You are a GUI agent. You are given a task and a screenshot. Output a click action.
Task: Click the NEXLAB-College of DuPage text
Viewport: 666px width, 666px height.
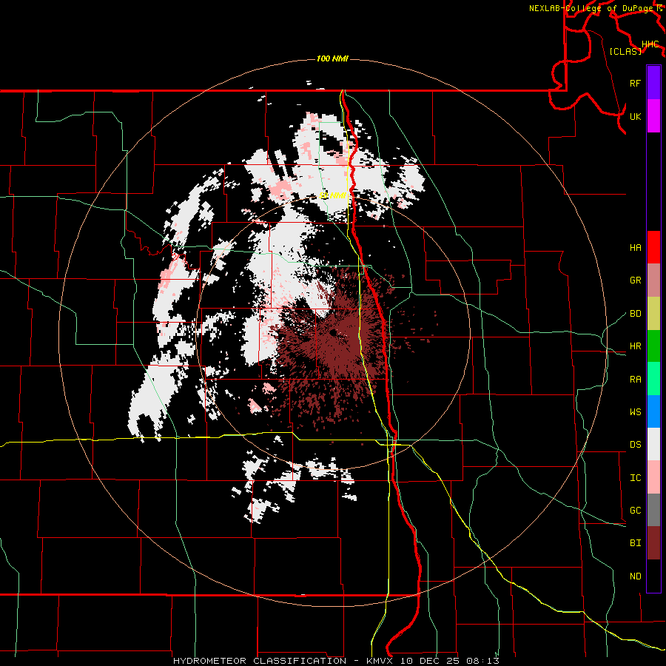click(591, 8)
